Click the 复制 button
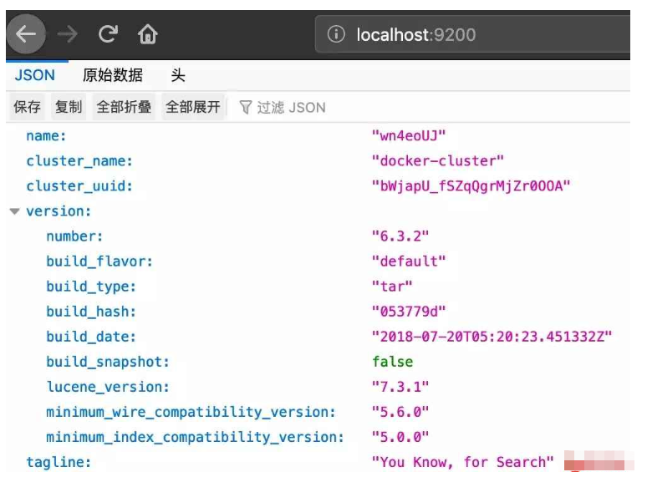This screenshot has height=477, width=647. pos(69,107)
